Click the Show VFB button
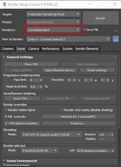 pyautogui.click(x=31, y=64)
